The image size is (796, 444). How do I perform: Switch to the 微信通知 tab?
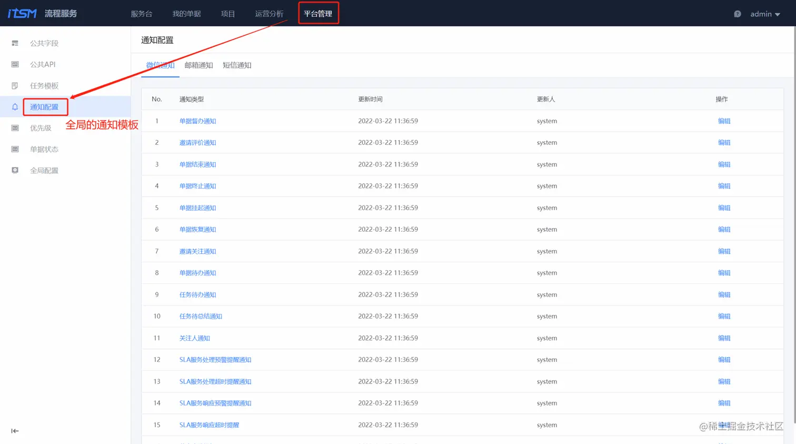pyautogui.click(x=160, y=65)
